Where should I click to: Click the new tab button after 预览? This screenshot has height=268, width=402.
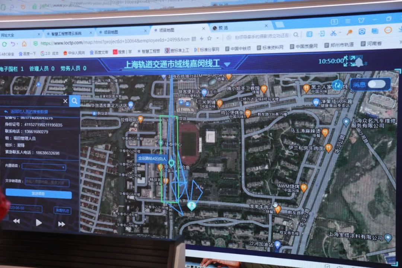click(x=280, y=24)
